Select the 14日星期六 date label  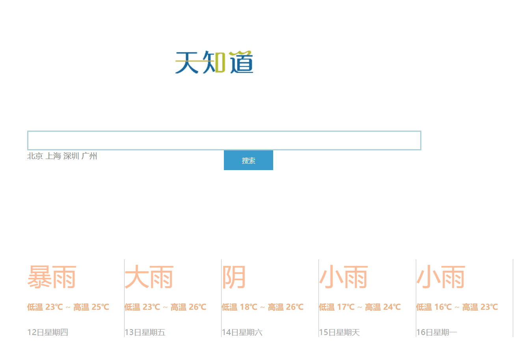point(242,332)
